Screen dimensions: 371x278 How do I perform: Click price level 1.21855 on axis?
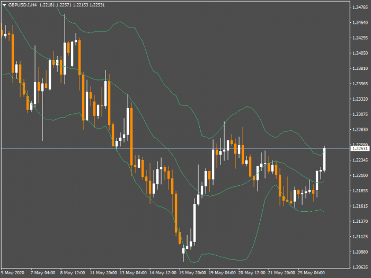[360, 191]
